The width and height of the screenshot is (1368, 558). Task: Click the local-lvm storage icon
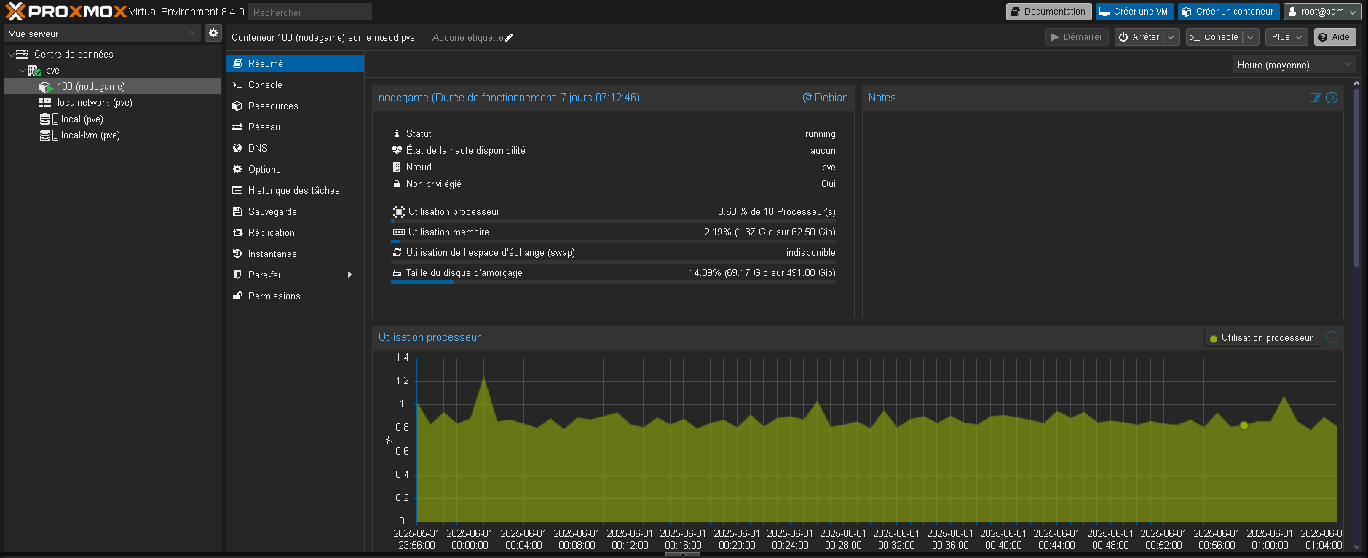coord(45,135)
